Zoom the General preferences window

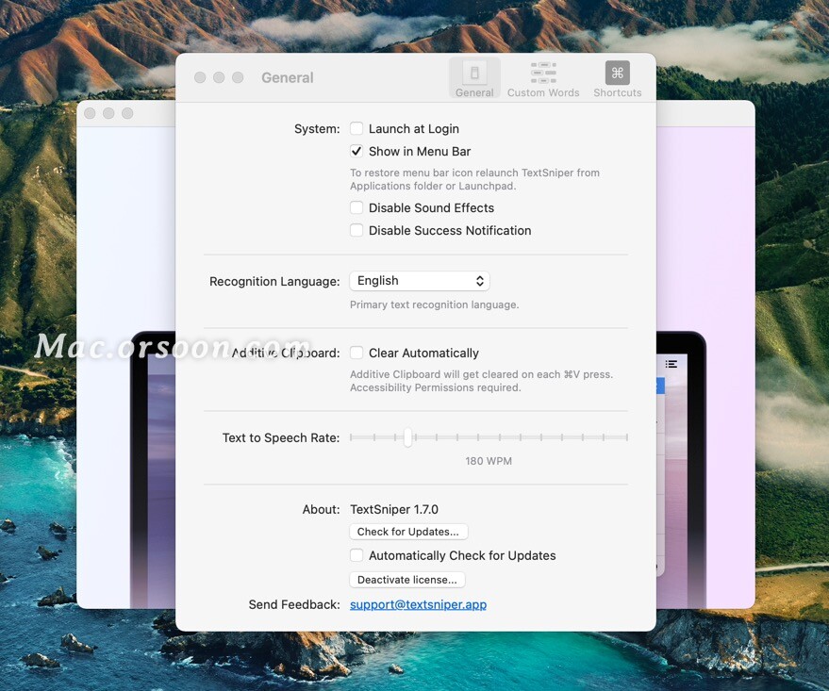pos(238,77)
